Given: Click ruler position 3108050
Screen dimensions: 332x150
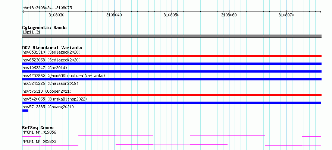Looking at the screenshot, I should point(172,15).
